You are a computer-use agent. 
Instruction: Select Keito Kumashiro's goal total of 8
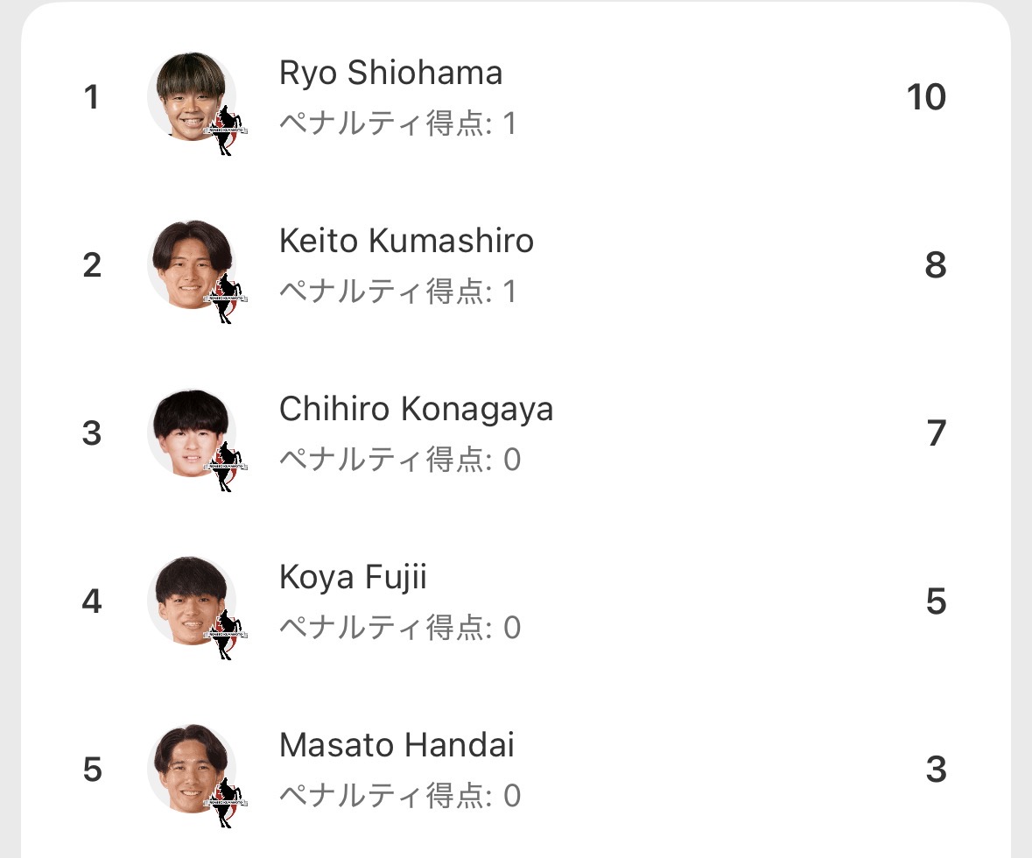pyautogui.click(x=935, y=265)
